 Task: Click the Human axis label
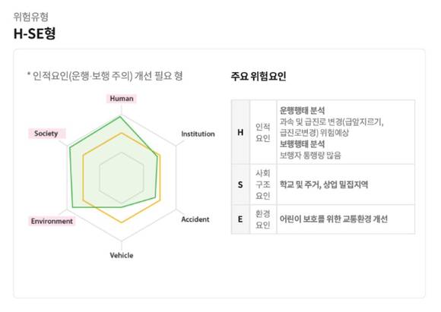tap(122, 99)
